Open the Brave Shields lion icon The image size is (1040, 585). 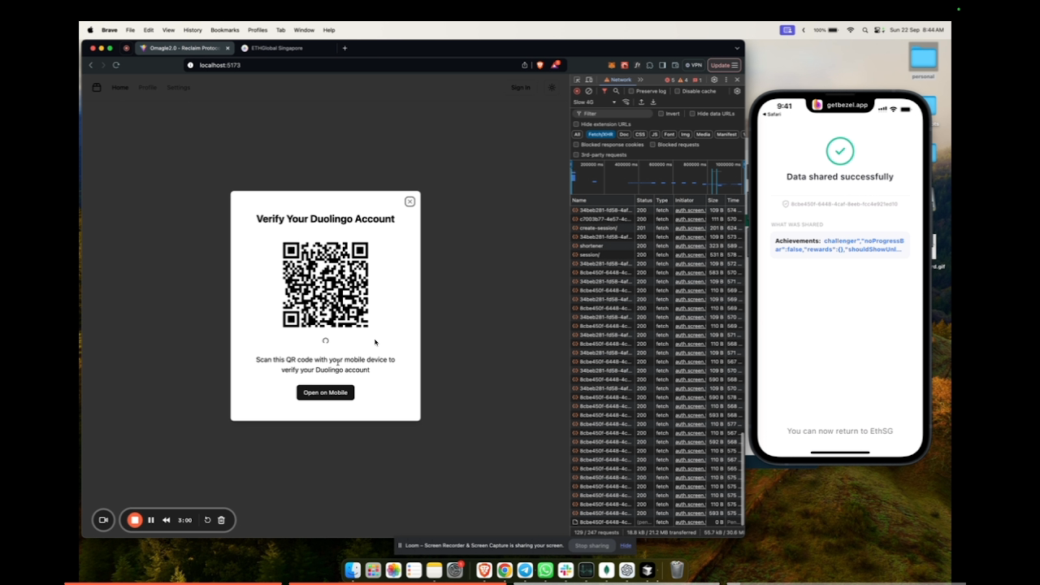point(540,65)
